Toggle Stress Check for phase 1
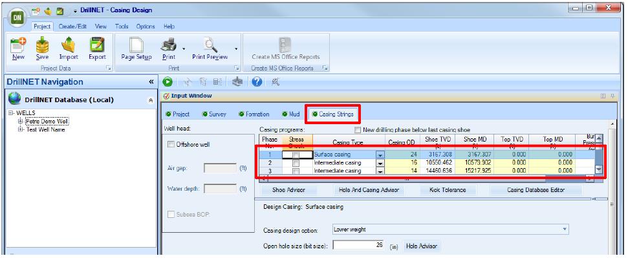Viewport: 628px width, 258px height. point(296,155)
